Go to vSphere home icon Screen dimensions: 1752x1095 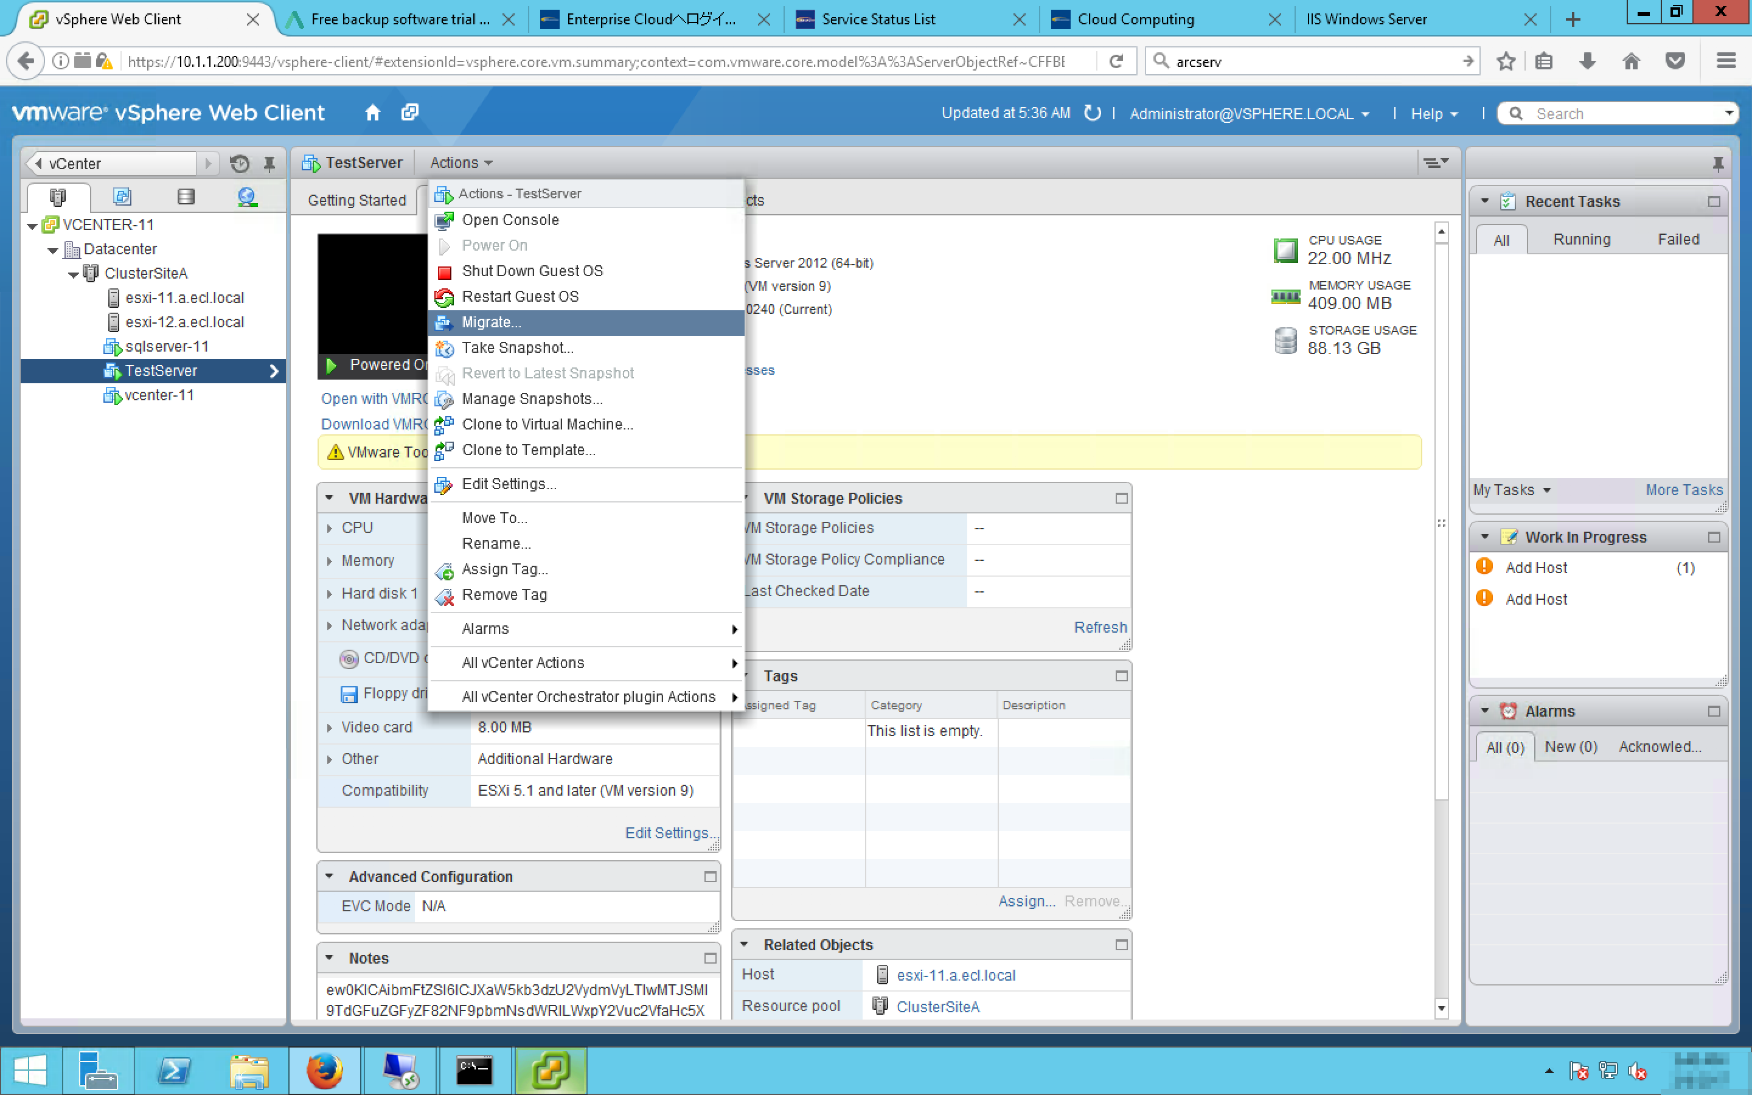click(372, 113)
